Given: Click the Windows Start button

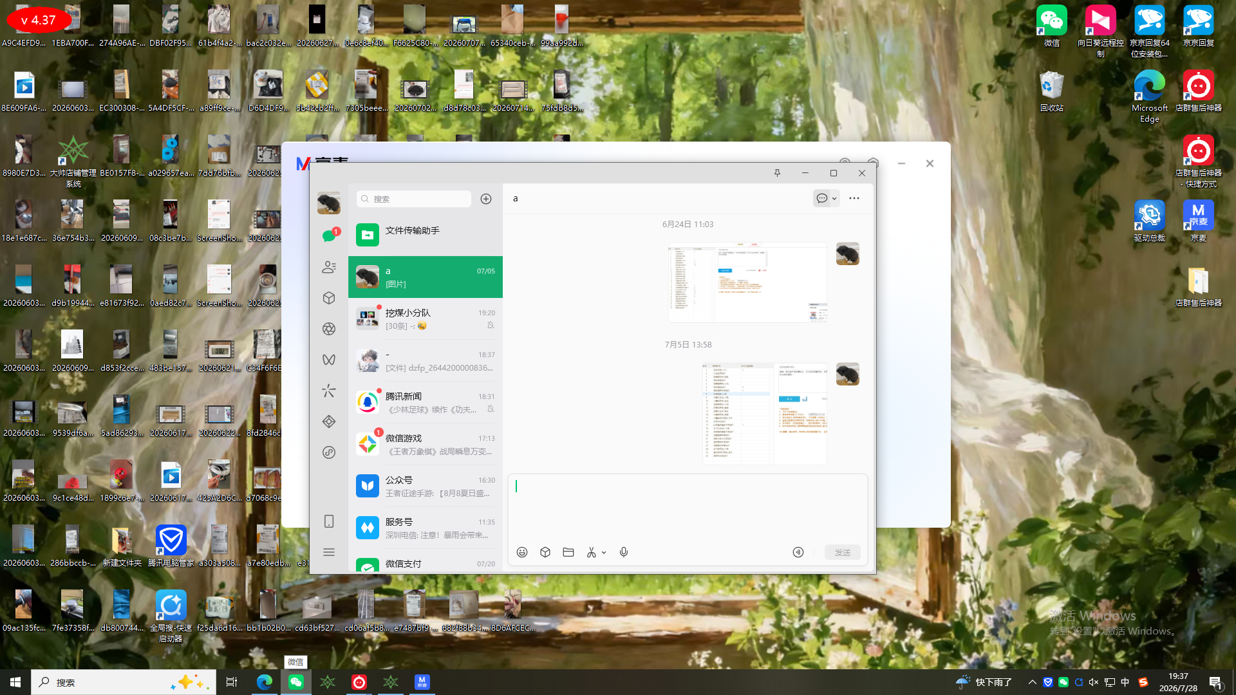Looking at the screenshot, I should [x=15, y=682].
